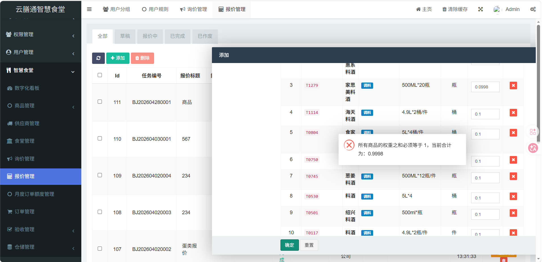Expand the 权限管理 sidebar menu
Viewport: 542px width, 262px height.
41,34
